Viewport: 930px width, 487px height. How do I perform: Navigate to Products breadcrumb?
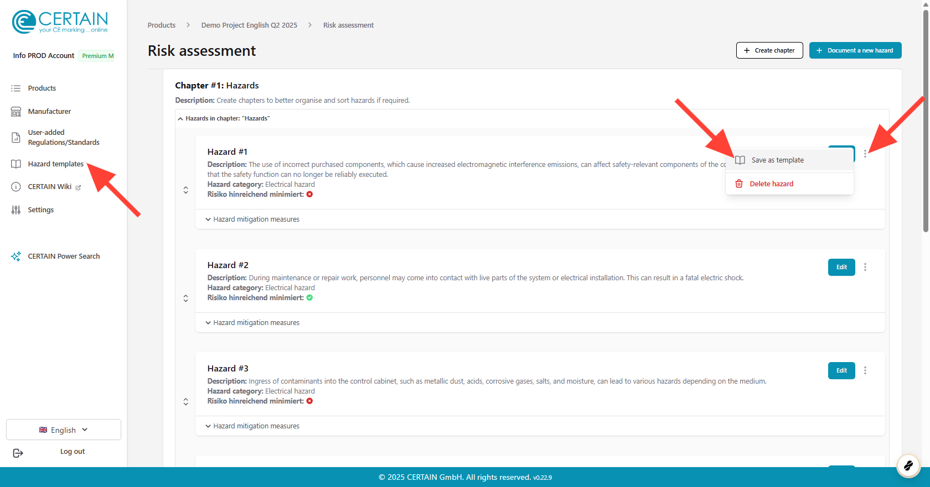click(162, 25)
